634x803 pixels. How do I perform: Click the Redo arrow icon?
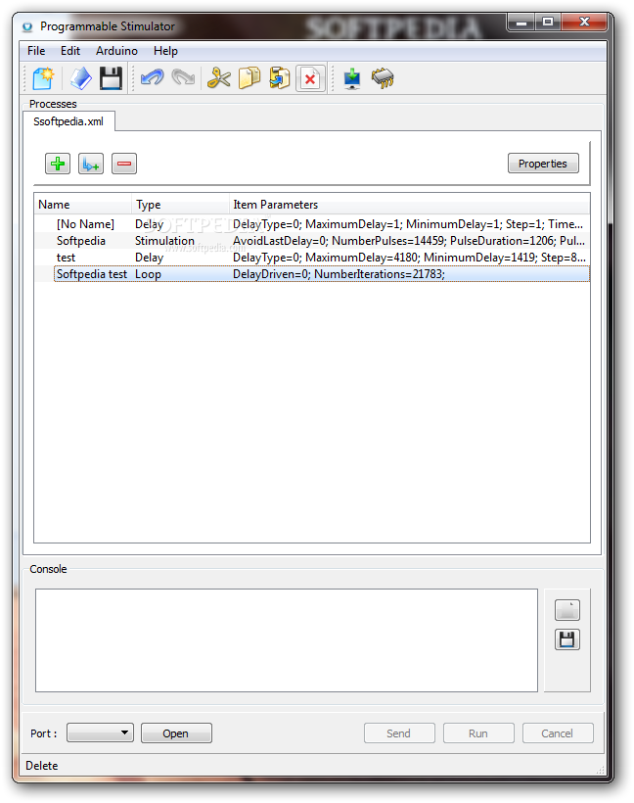point(183,79)
